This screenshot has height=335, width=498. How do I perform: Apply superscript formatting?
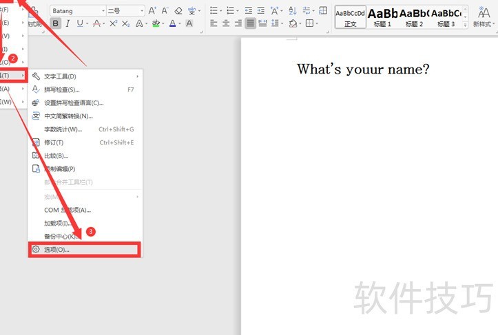point(113,23)
